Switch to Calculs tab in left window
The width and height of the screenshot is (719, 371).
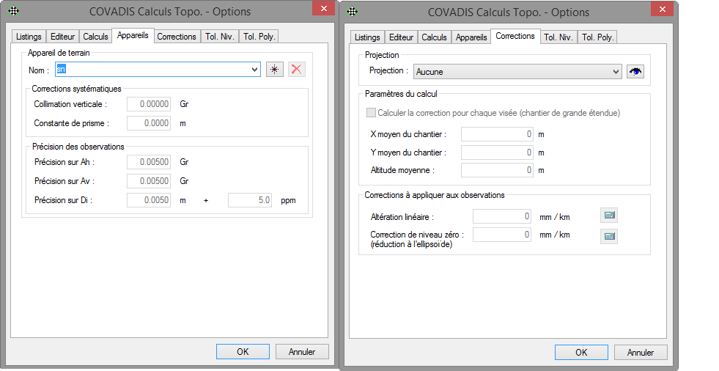pos(95,37)
